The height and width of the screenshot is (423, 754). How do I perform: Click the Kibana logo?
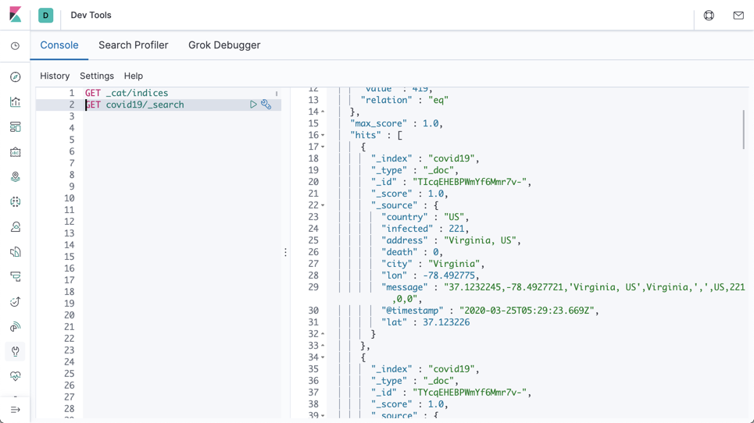pyautogui.click(x=15, y=14)
